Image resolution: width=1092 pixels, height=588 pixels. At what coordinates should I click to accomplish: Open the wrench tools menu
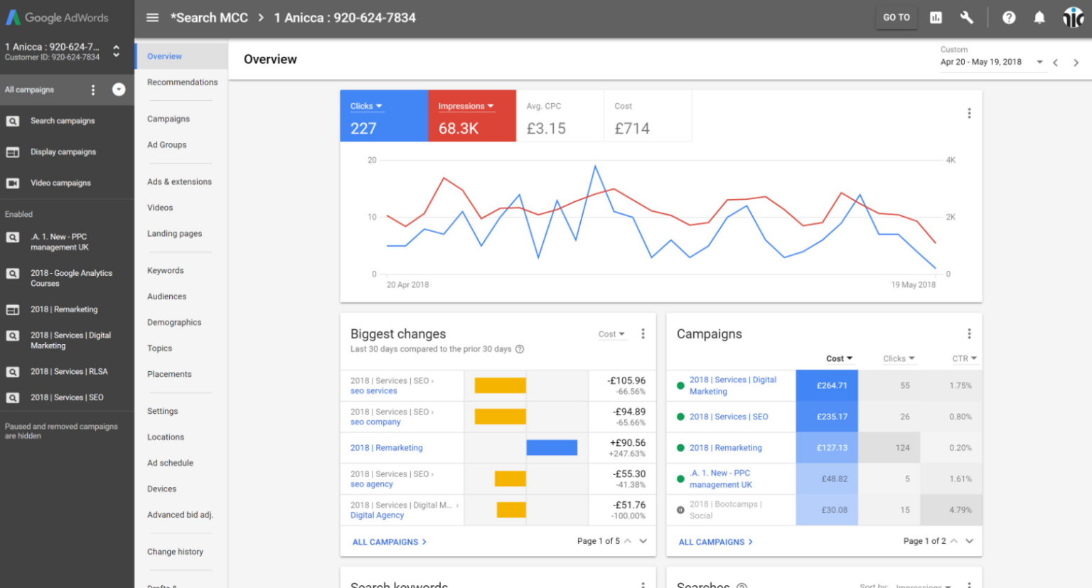pyautogui.click(x=966, y=18)
